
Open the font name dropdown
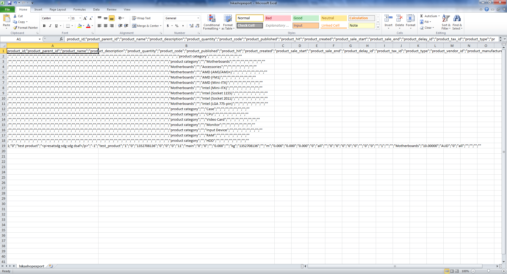(69, 18)
